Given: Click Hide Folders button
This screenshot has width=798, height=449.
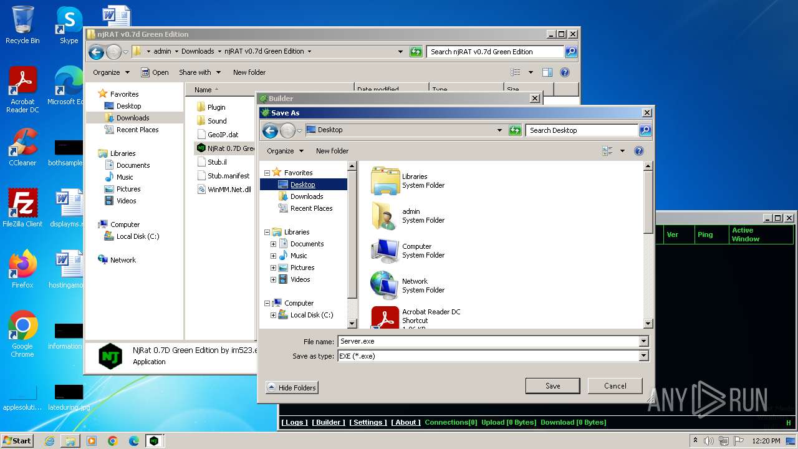Looking at the screenshot, I should point(292,388).
